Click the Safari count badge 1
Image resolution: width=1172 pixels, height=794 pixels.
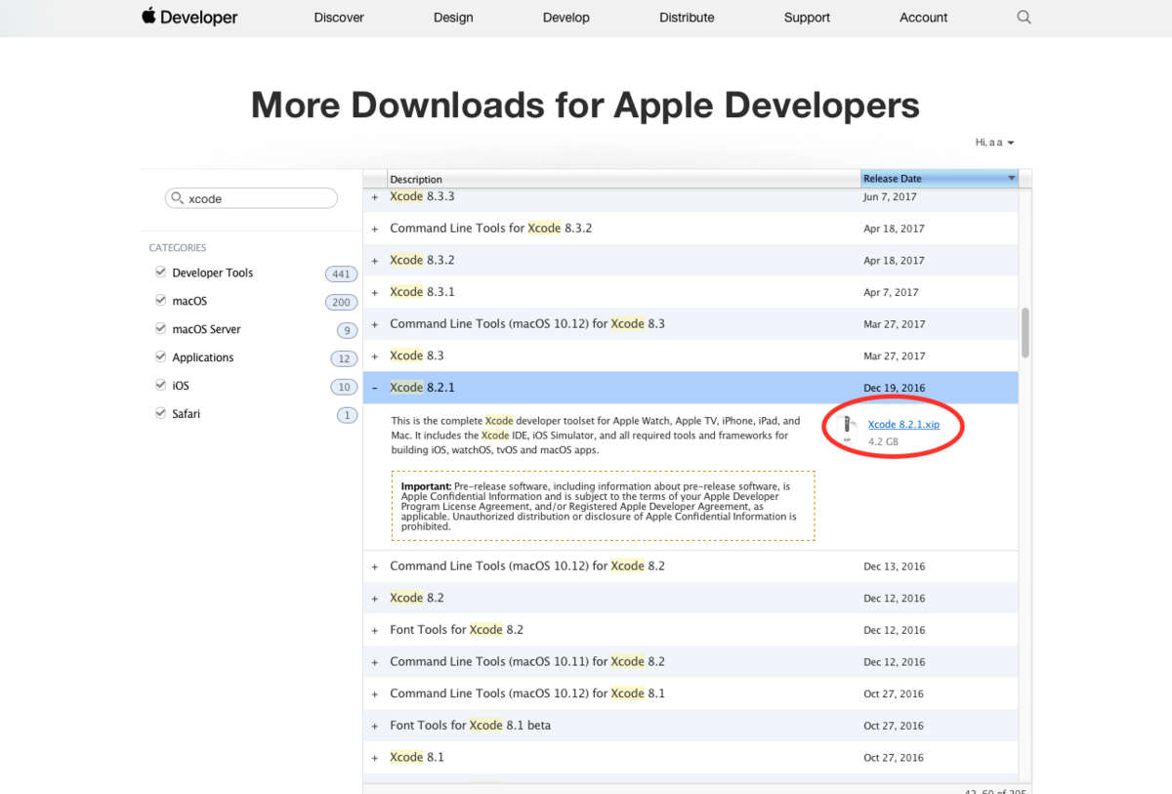[x=347, y=415]
